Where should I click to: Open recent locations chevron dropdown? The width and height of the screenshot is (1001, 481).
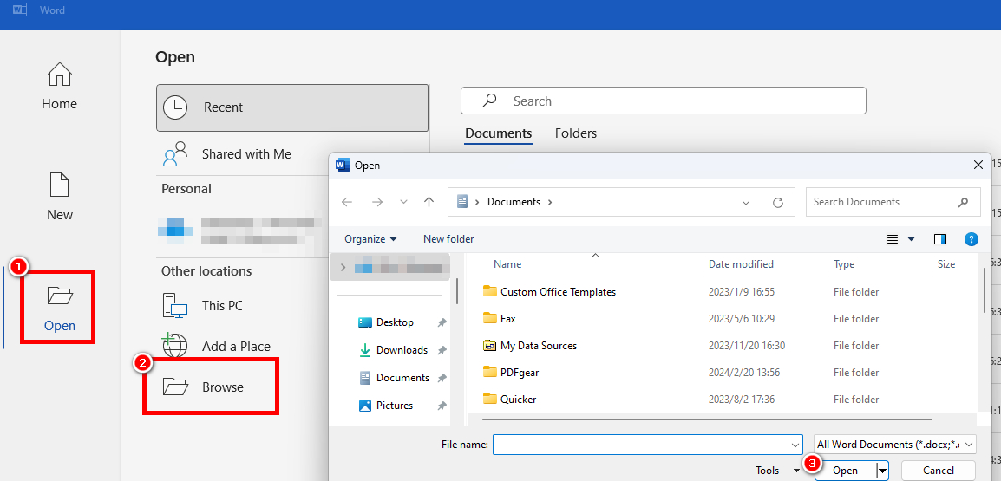[403, 202]
